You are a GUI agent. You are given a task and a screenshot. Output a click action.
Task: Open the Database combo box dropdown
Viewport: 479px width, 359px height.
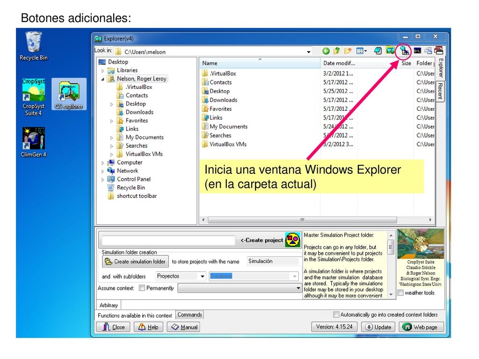295,276
